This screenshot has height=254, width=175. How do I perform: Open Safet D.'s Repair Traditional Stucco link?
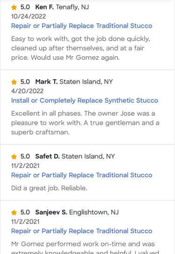coord(82,175)
